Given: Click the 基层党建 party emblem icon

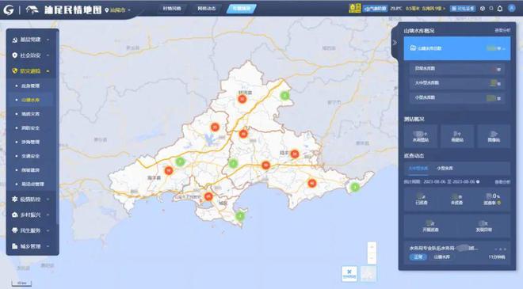Looking at the screenshot, I should 14,40.
